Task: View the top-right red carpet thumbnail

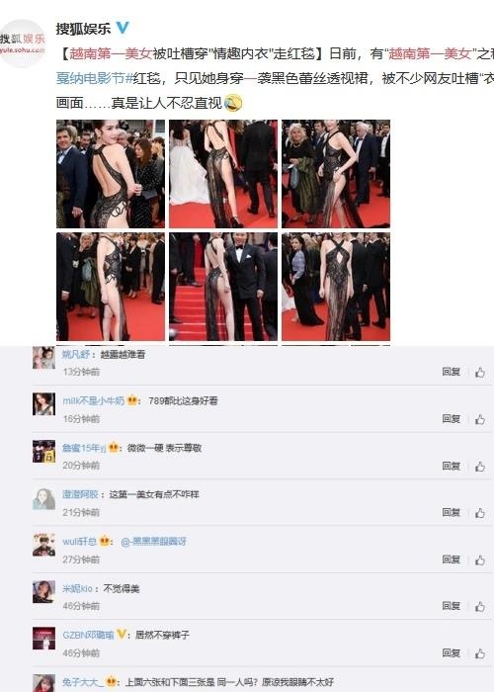Action: click(x=336, y=174)
